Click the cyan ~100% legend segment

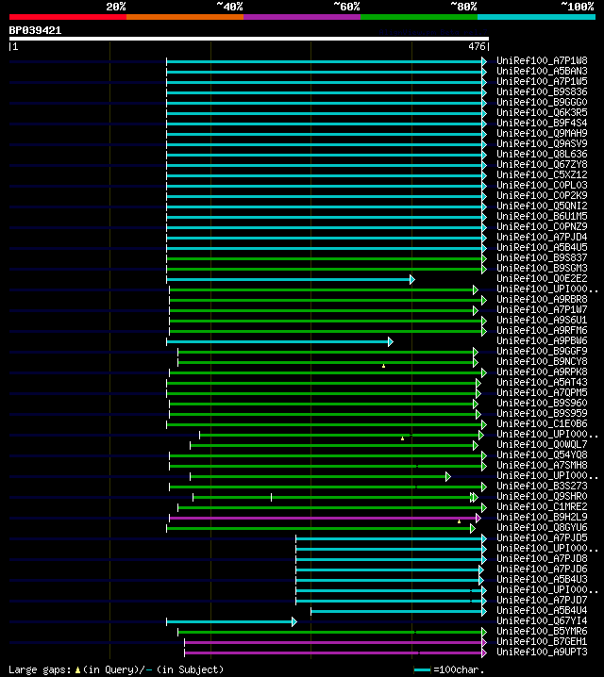click(537, 17)
